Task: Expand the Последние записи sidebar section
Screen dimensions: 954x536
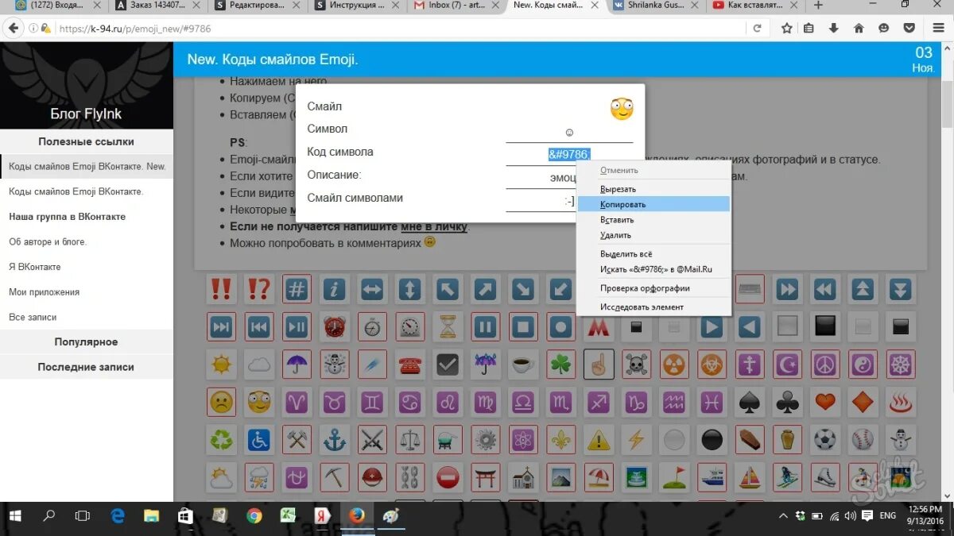Action: click(x=87, y=367)
